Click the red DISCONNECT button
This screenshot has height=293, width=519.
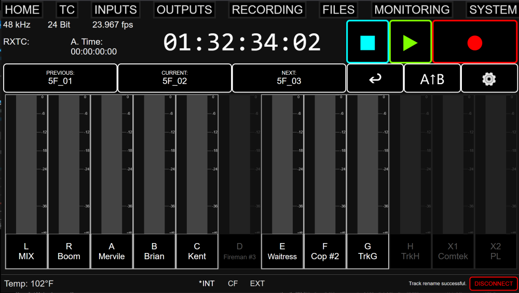tap(494, 283)
